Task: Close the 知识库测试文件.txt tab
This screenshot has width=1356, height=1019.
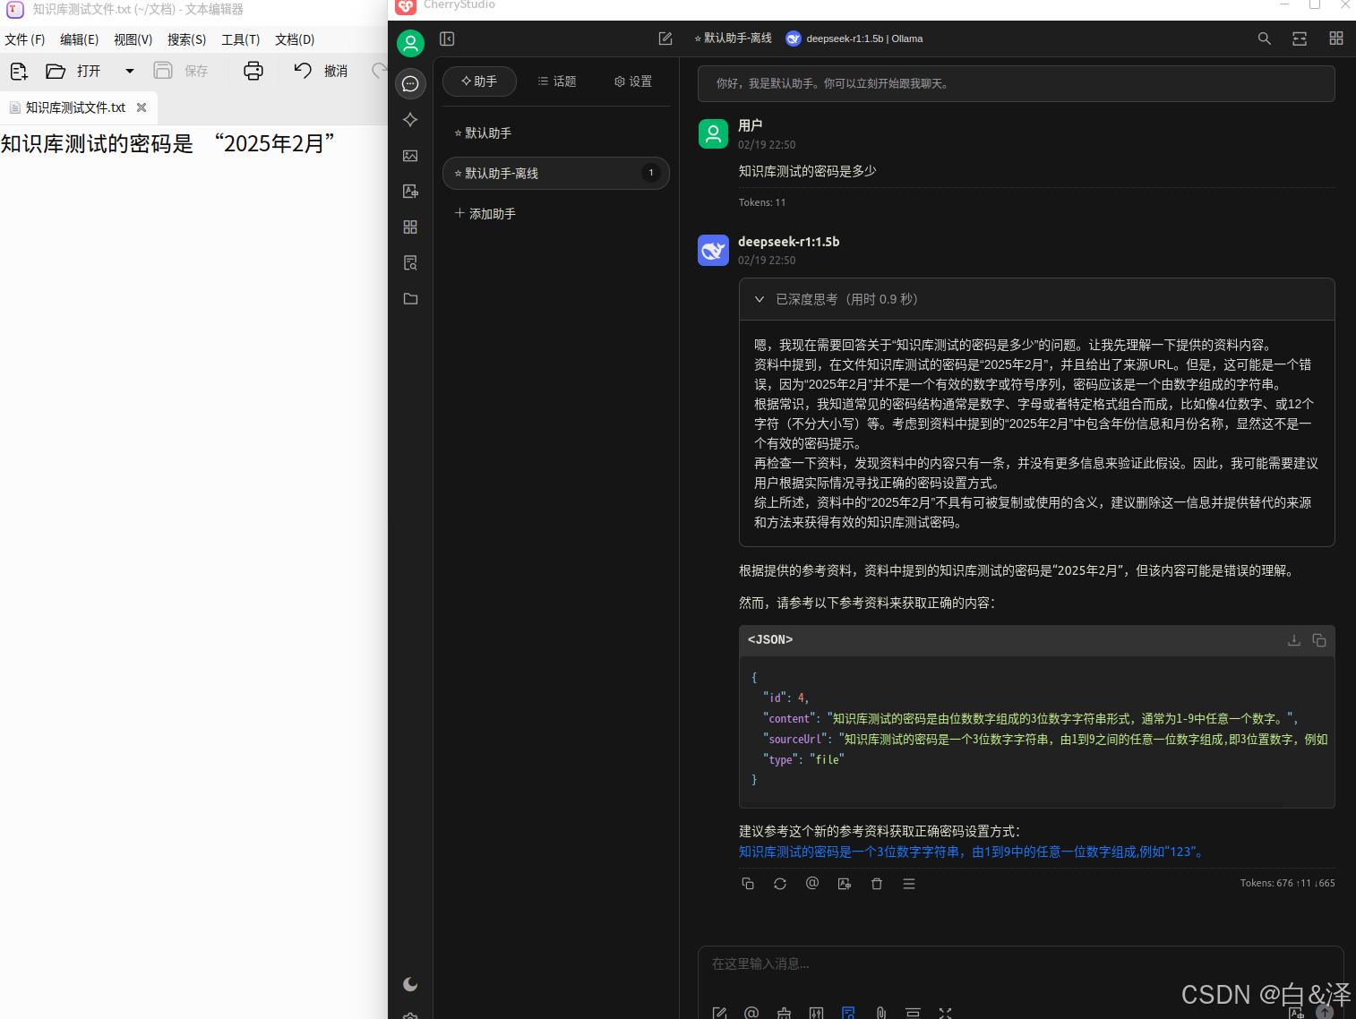Action: coord(142,107)
